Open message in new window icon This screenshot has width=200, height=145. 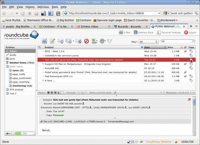pyautogui.click(x=189, y=99)
